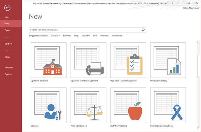Click the Price comparison label

pyautogui.click(x=79, y=126)
